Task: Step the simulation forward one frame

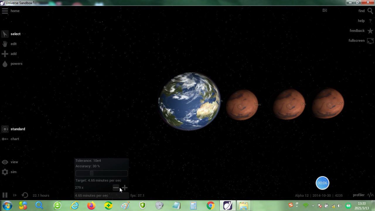Action: pyautogui.click(x=15, y=195)
